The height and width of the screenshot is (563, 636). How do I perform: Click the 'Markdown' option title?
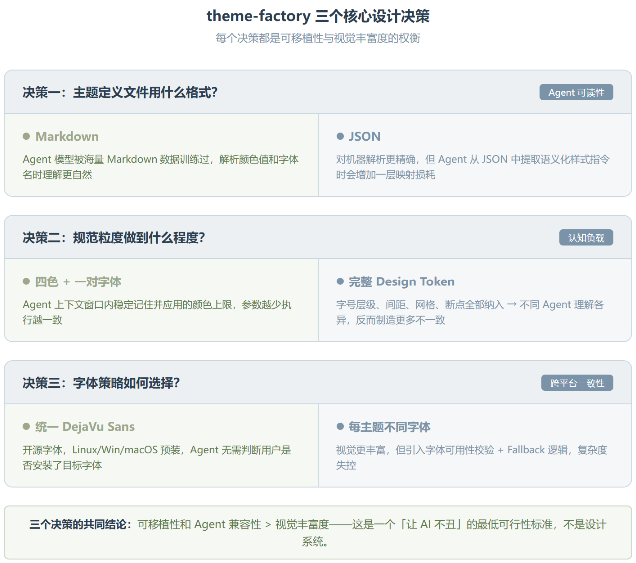67,136
